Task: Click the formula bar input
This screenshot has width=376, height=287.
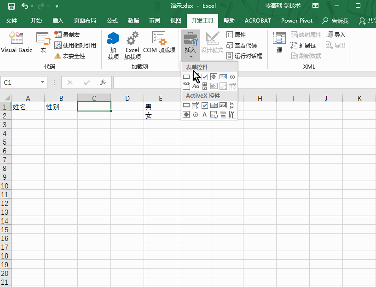Action: (x=244, y=82)
